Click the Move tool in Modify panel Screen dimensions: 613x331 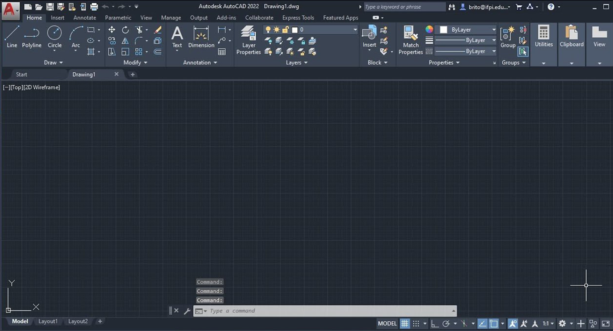[112, 30]
